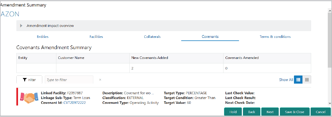Select the Covenants tab
The height and width of the screenshot is (117, 332).
[x=210, y=37]
